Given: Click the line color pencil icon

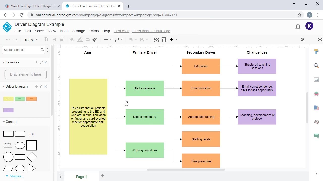Looking at the screenshot, I should click(80, 40).
